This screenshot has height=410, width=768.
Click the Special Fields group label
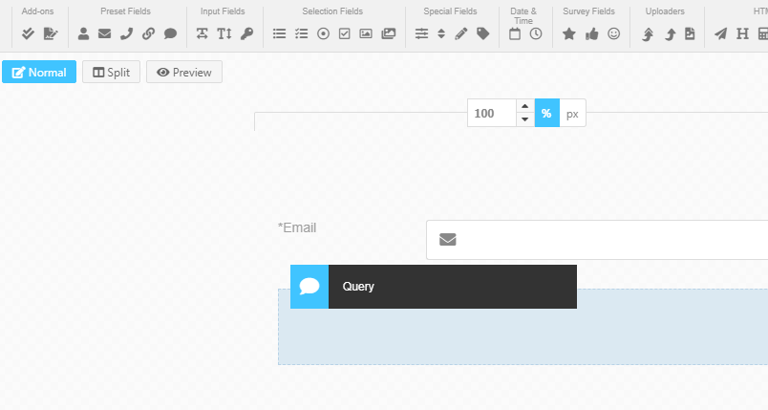pos(450,11)
